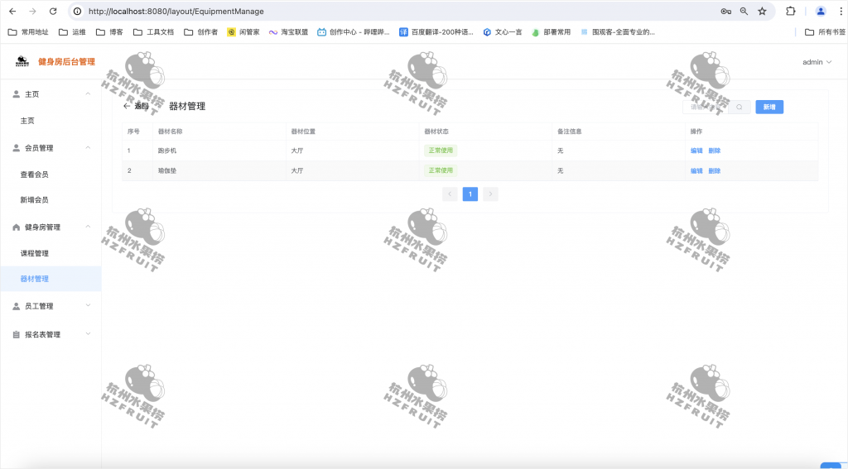The width and height of the screenshot is (848, 469).
Task: Click the 返回 back arrow icon
Action: (127, 107)
